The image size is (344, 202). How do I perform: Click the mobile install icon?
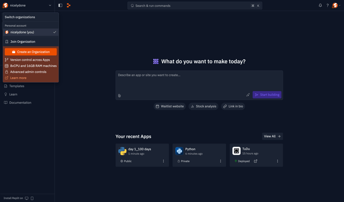coord(32,198)
